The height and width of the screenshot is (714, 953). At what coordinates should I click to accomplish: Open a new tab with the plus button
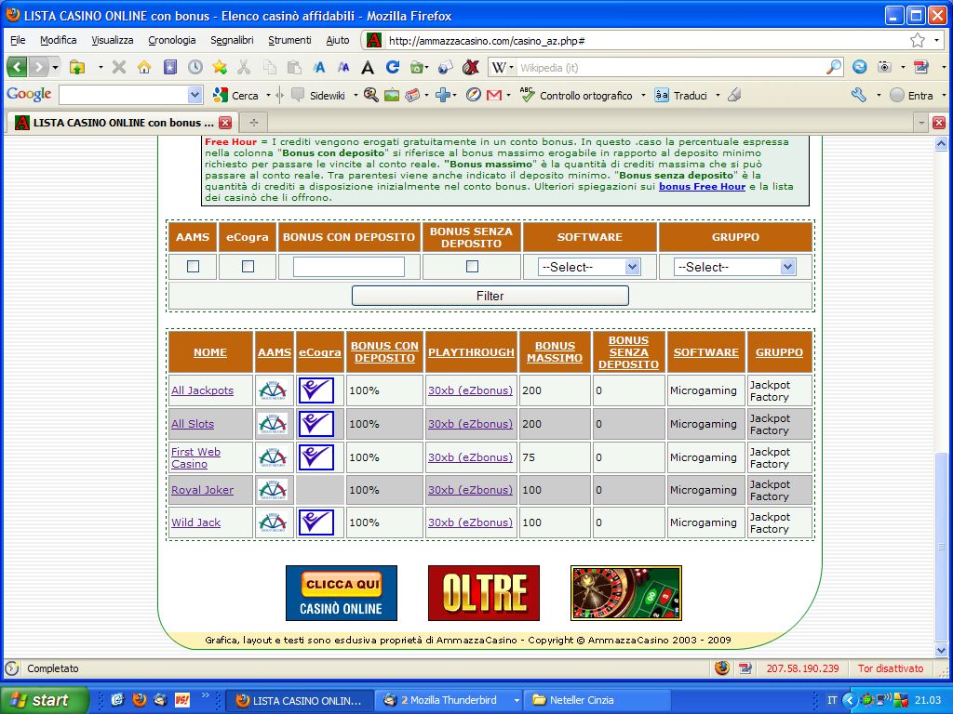coord(254,123)
